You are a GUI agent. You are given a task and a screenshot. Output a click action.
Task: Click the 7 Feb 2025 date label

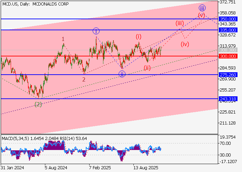pyautogui.click(x=100, y=168)
